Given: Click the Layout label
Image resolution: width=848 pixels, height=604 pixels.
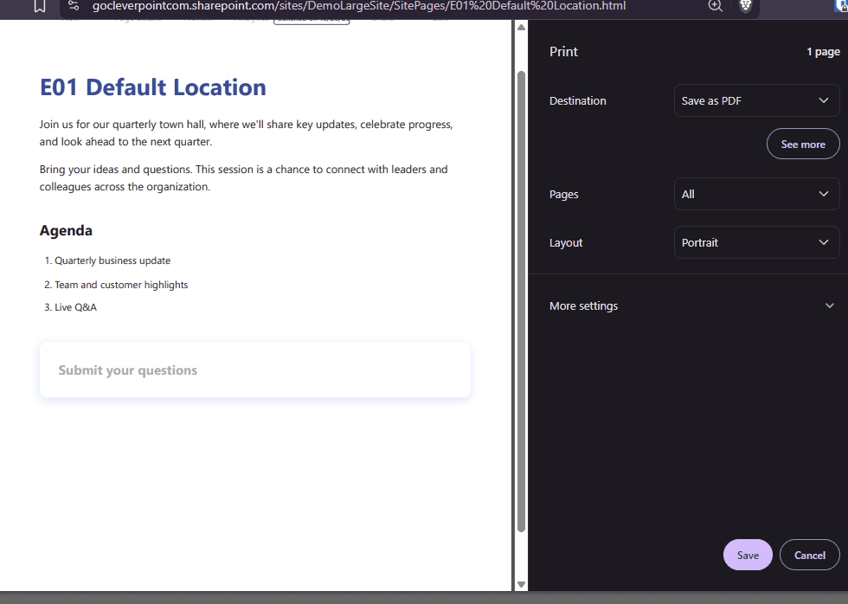Looking at the screenshot, I should [566, 243].
